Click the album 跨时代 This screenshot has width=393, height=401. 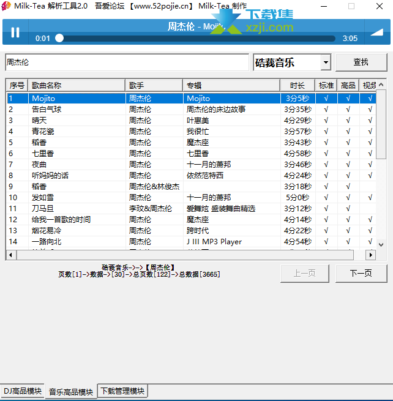198,230
